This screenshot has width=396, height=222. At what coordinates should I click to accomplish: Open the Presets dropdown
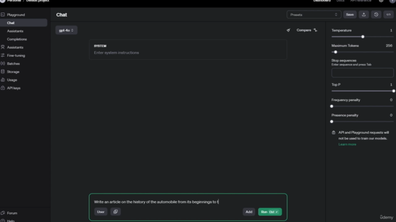[x=314, y=15]
